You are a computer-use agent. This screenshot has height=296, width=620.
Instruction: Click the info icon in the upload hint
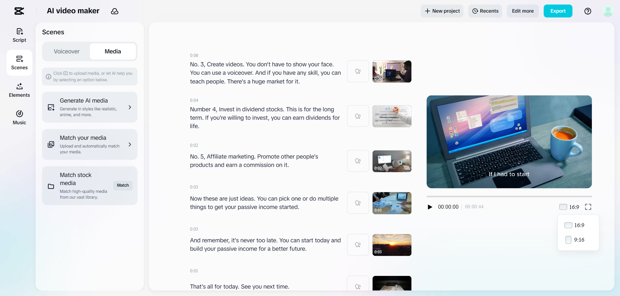coord(49,77)
